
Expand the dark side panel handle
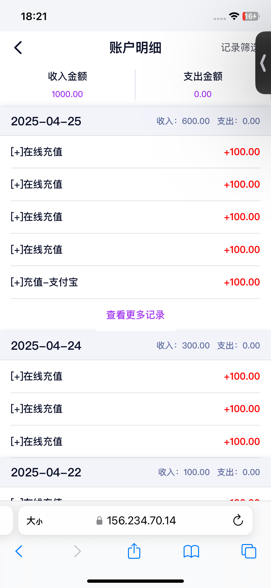coord(263,63)
